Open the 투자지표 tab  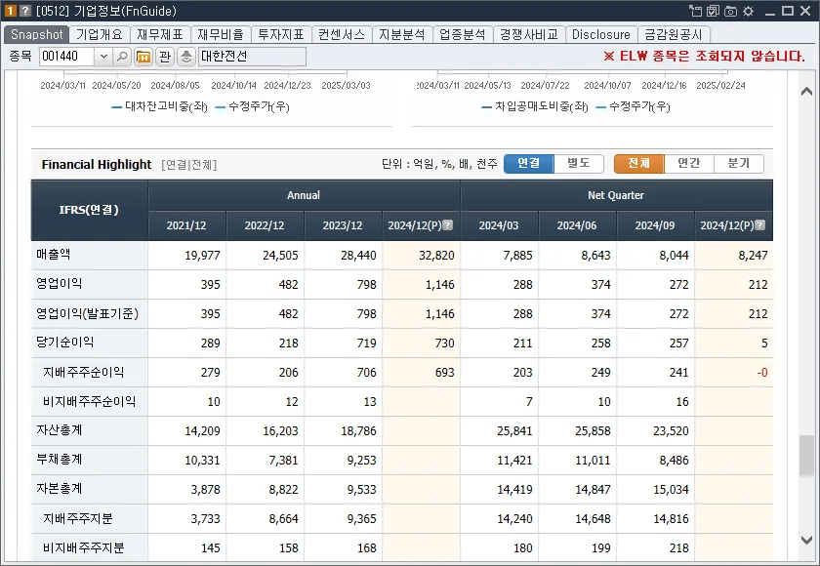[281, 34]
